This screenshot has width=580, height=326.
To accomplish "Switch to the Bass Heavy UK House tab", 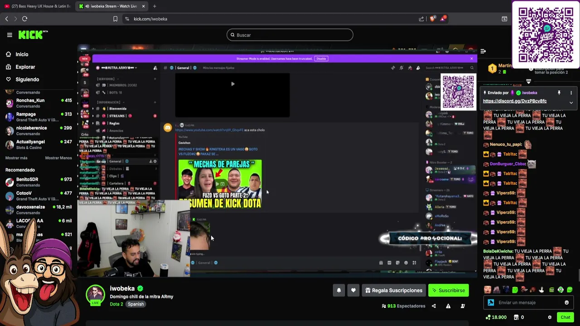I will pyautogui.click(x=37, y=6).
